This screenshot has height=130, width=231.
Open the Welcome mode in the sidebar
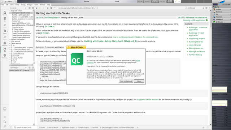tap(5, 13)
